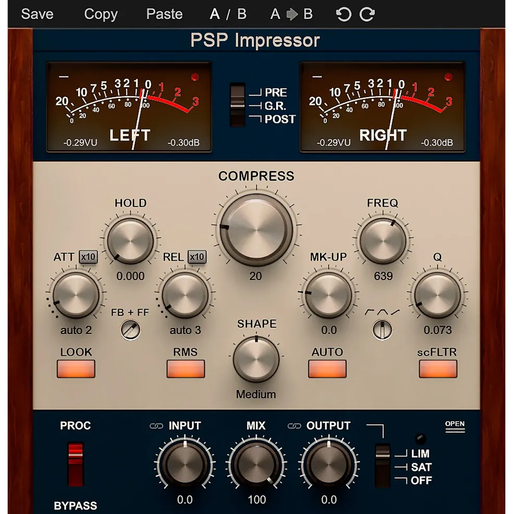Image resolution: width=513 pixels, height=514 pixels.
Task: Click the PSP Impressor title text
Action: pyautogui.click(x=255, y=40)
